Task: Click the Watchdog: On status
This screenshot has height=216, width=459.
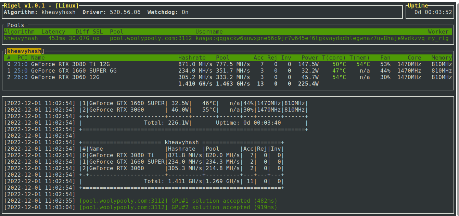Action: coord(168,12)
